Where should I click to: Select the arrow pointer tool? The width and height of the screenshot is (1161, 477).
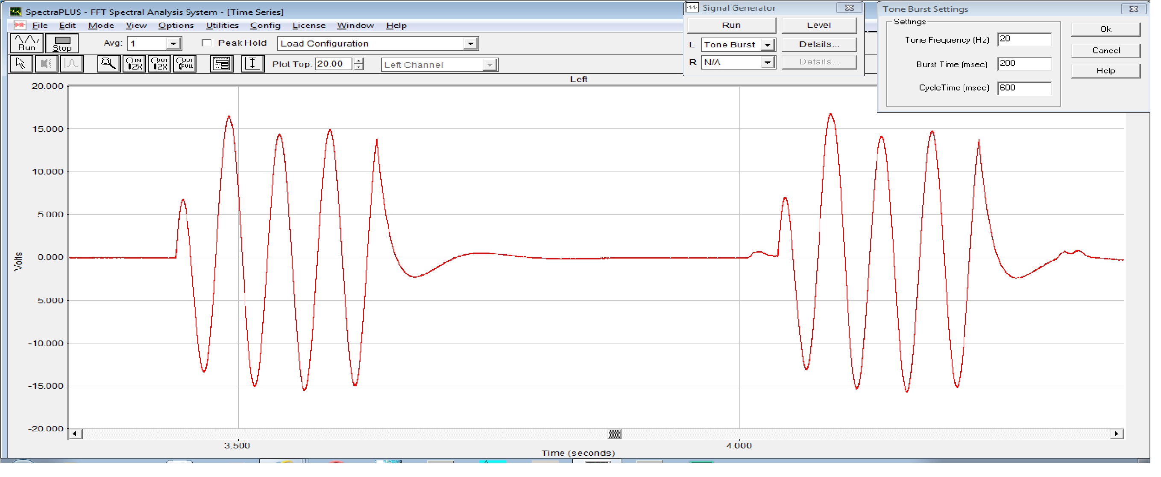tap(21, 64)
